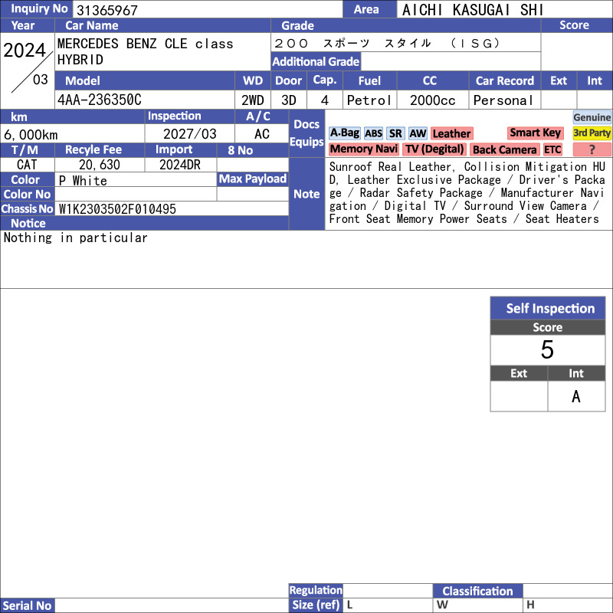Click the 3D door value
The width and height of the screenshot is (613, 613).
pyautogui.click(x=289, y=100)
